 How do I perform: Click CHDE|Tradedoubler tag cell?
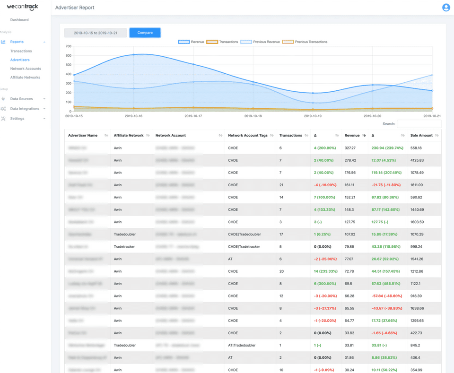tap(244, 234)
